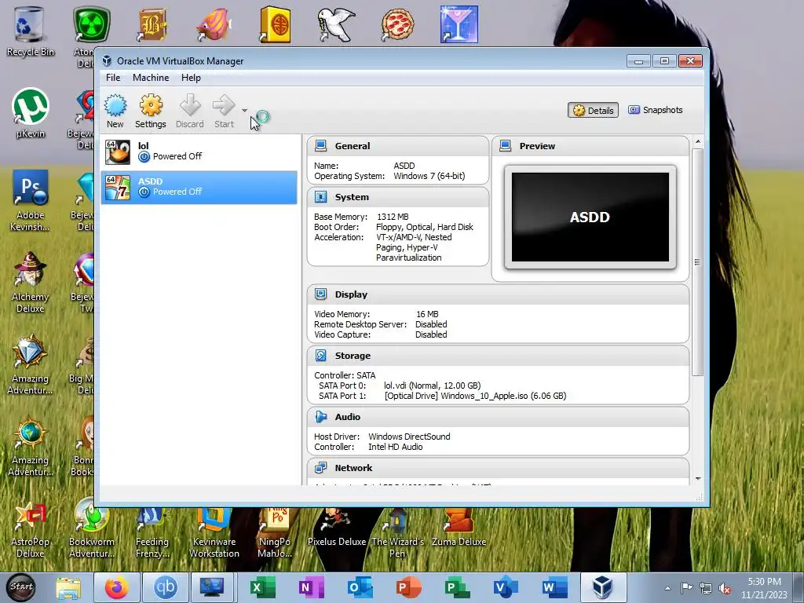Click the Storage section disk icon
This screenshot has width=804, height=603.
321,356
